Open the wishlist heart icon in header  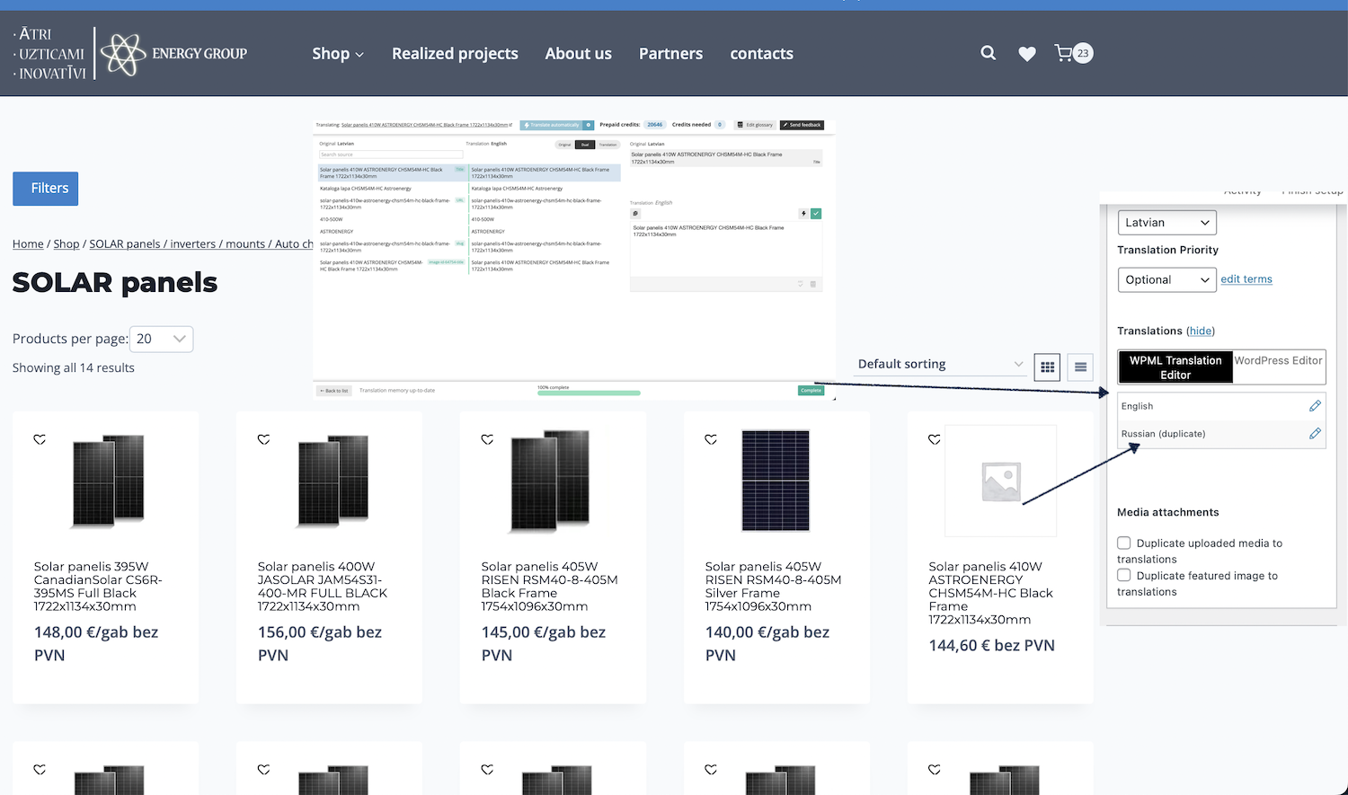point(1026,54)
